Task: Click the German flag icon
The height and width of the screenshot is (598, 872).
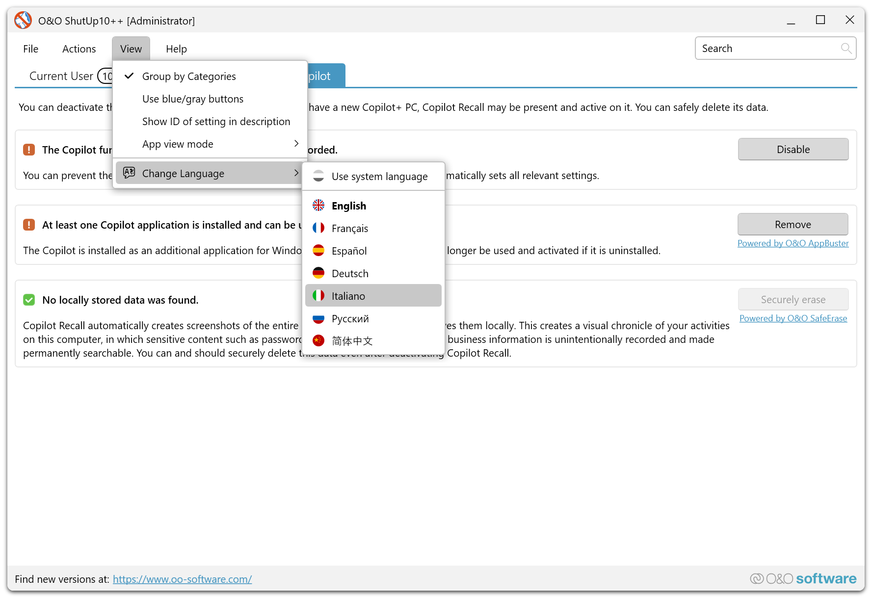Action: click(318, 273)
